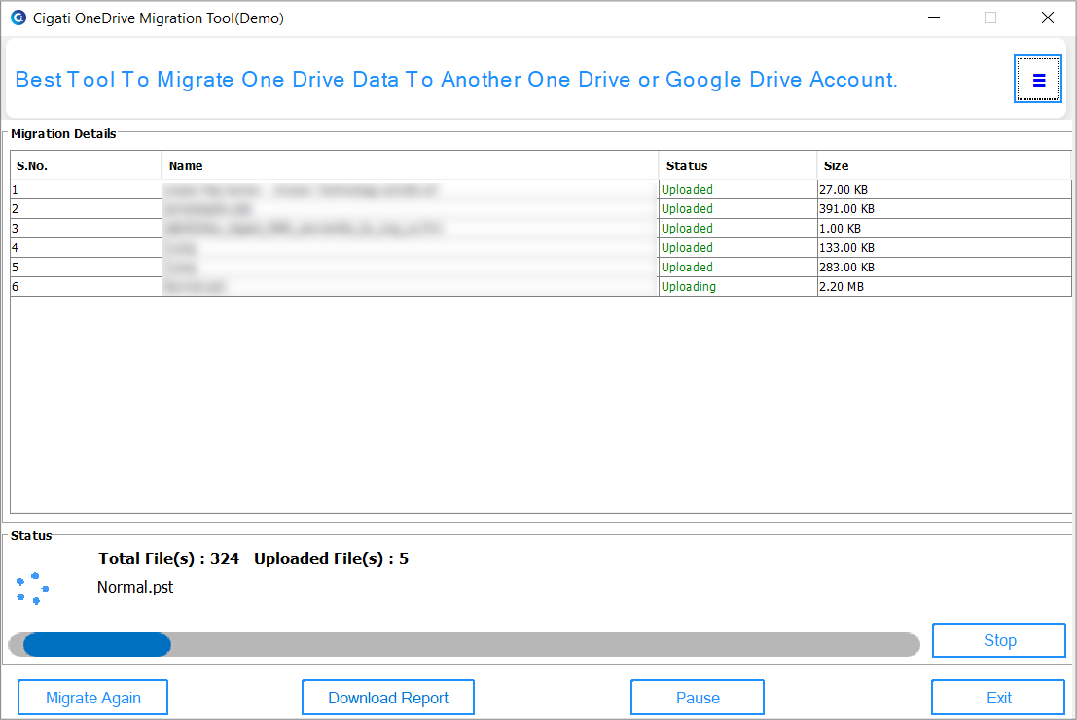Viewport: 1077px width, 720px height.
Task: Click serial number 3 cell
Action: pyautogui.click(x=86, y=228)
